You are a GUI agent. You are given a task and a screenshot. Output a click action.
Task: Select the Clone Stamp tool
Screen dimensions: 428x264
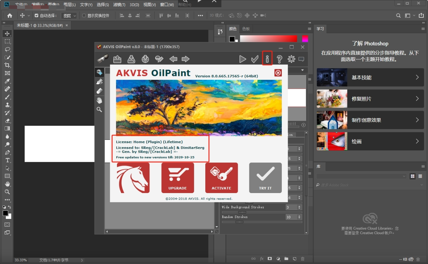7,105
